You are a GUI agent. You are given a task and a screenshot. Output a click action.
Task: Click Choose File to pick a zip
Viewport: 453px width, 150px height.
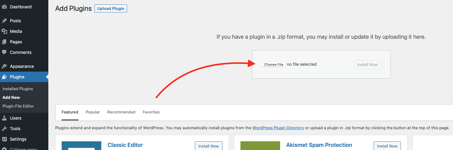274,64
